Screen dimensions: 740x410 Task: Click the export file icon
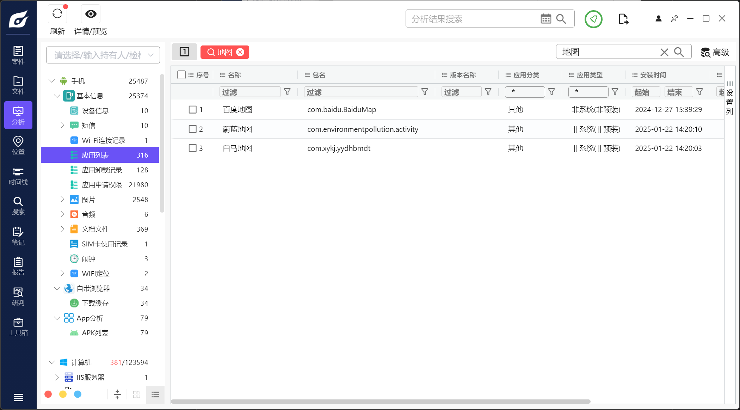(x=623, y=19)
